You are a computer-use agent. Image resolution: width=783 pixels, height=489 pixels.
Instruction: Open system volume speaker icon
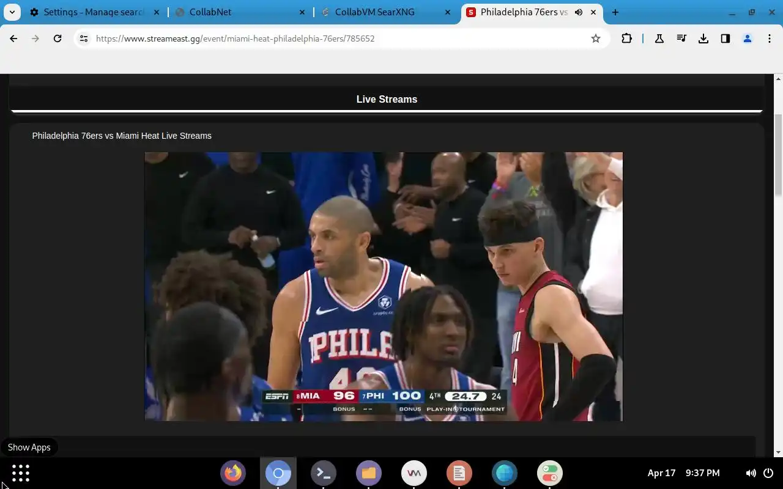pos(751,473)
